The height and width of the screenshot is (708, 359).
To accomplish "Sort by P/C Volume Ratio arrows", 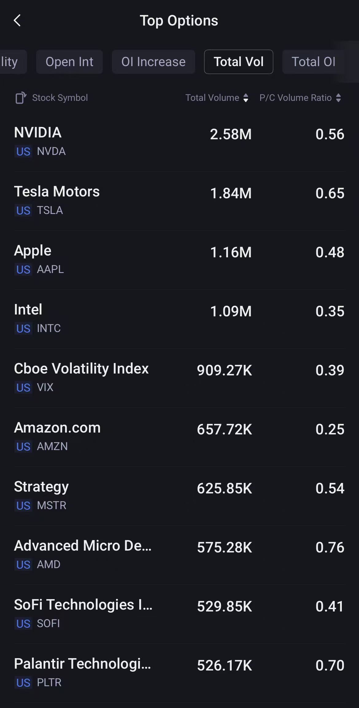I will pyautogui.click(x=338, y=98).
